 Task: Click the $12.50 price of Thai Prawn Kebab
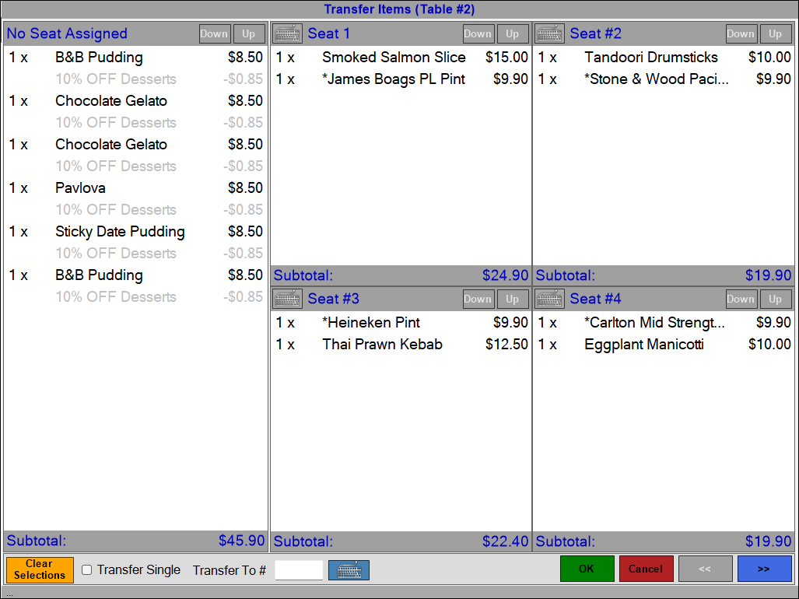(506, 345)
